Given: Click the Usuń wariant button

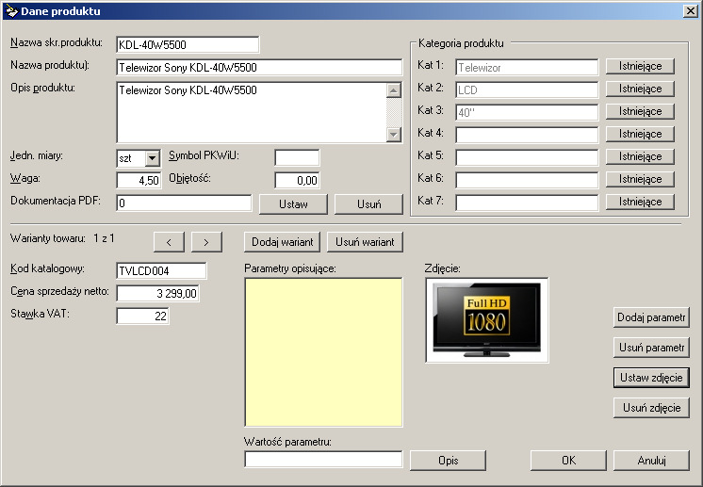Looking at the screenshot, I should tap(365, 242).
